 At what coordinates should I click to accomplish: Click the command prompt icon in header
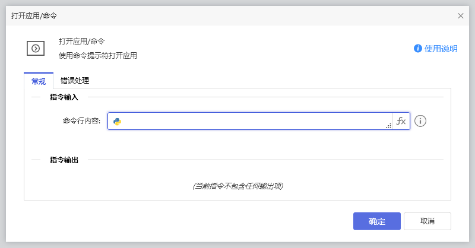pyautogui.click(x=36, y=49)
